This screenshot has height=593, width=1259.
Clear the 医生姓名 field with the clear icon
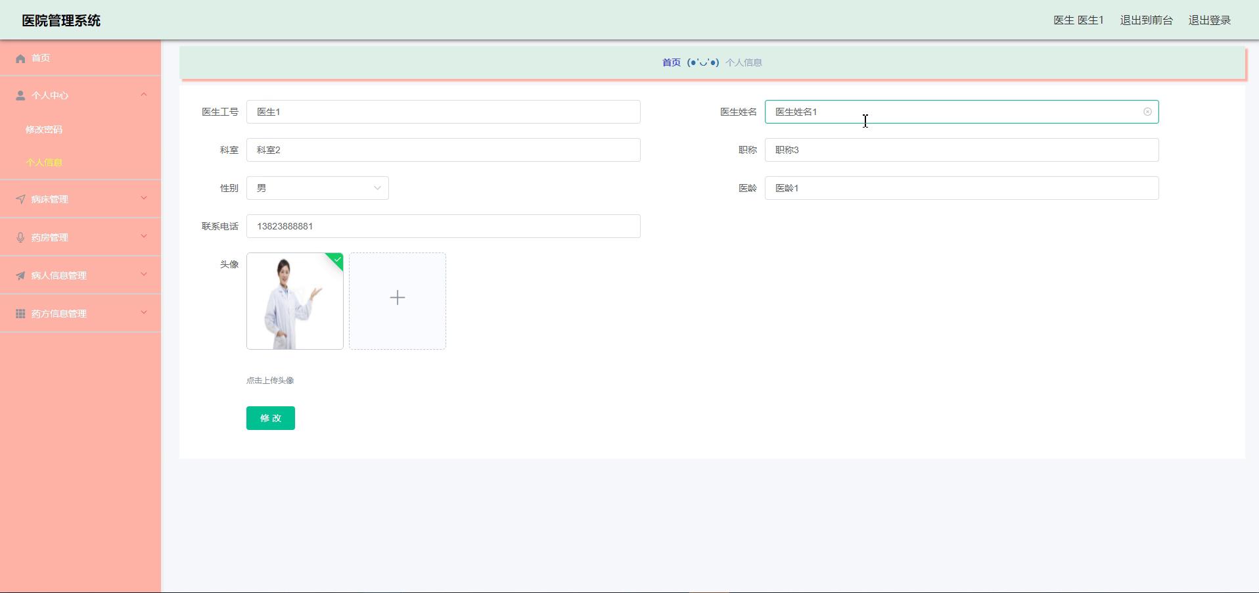(1147, 112)
